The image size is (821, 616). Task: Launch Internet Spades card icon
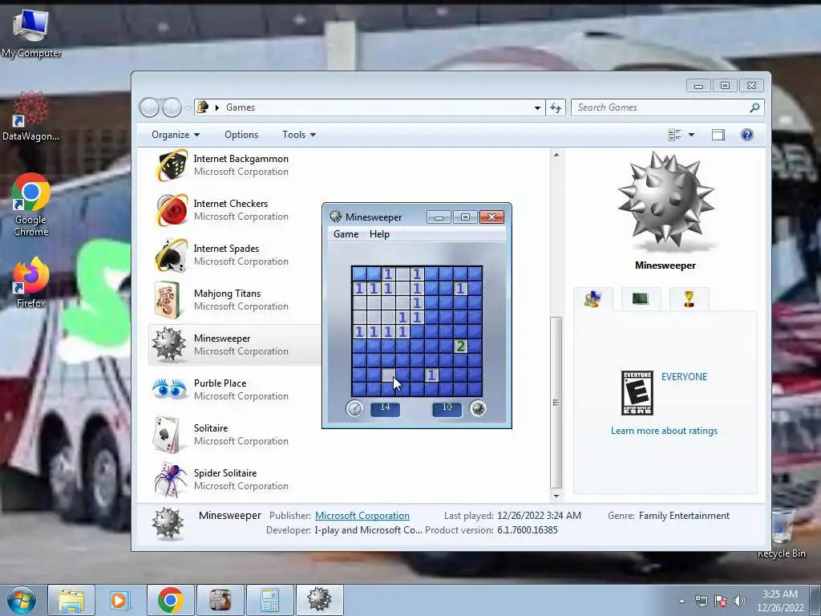[x=171, y=255]
